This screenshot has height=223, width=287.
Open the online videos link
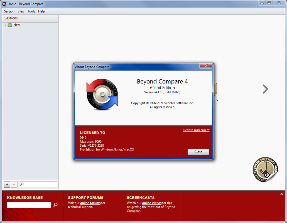point(152,203)
